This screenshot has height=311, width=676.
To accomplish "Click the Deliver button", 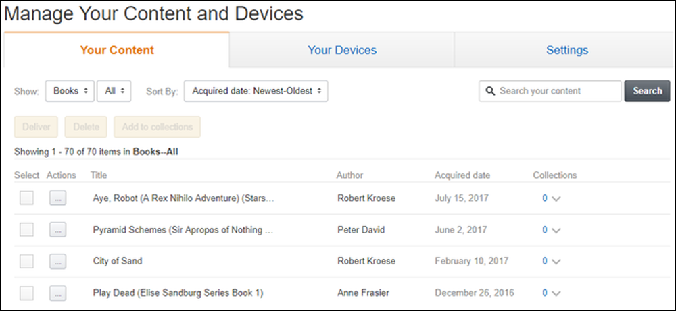I will click(37, 127).
